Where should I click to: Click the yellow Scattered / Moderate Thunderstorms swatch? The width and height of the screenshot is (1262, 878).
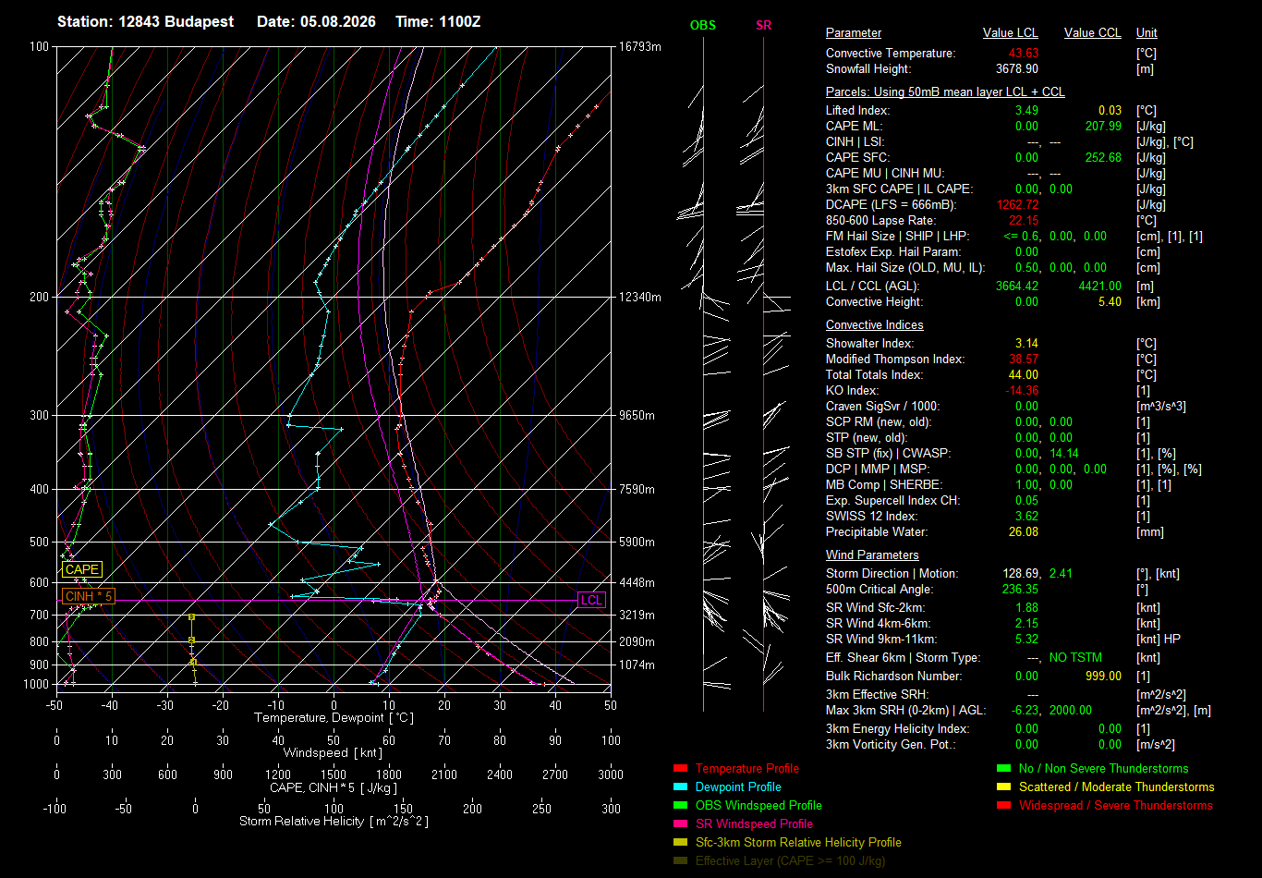click(x=1004, y=787)
